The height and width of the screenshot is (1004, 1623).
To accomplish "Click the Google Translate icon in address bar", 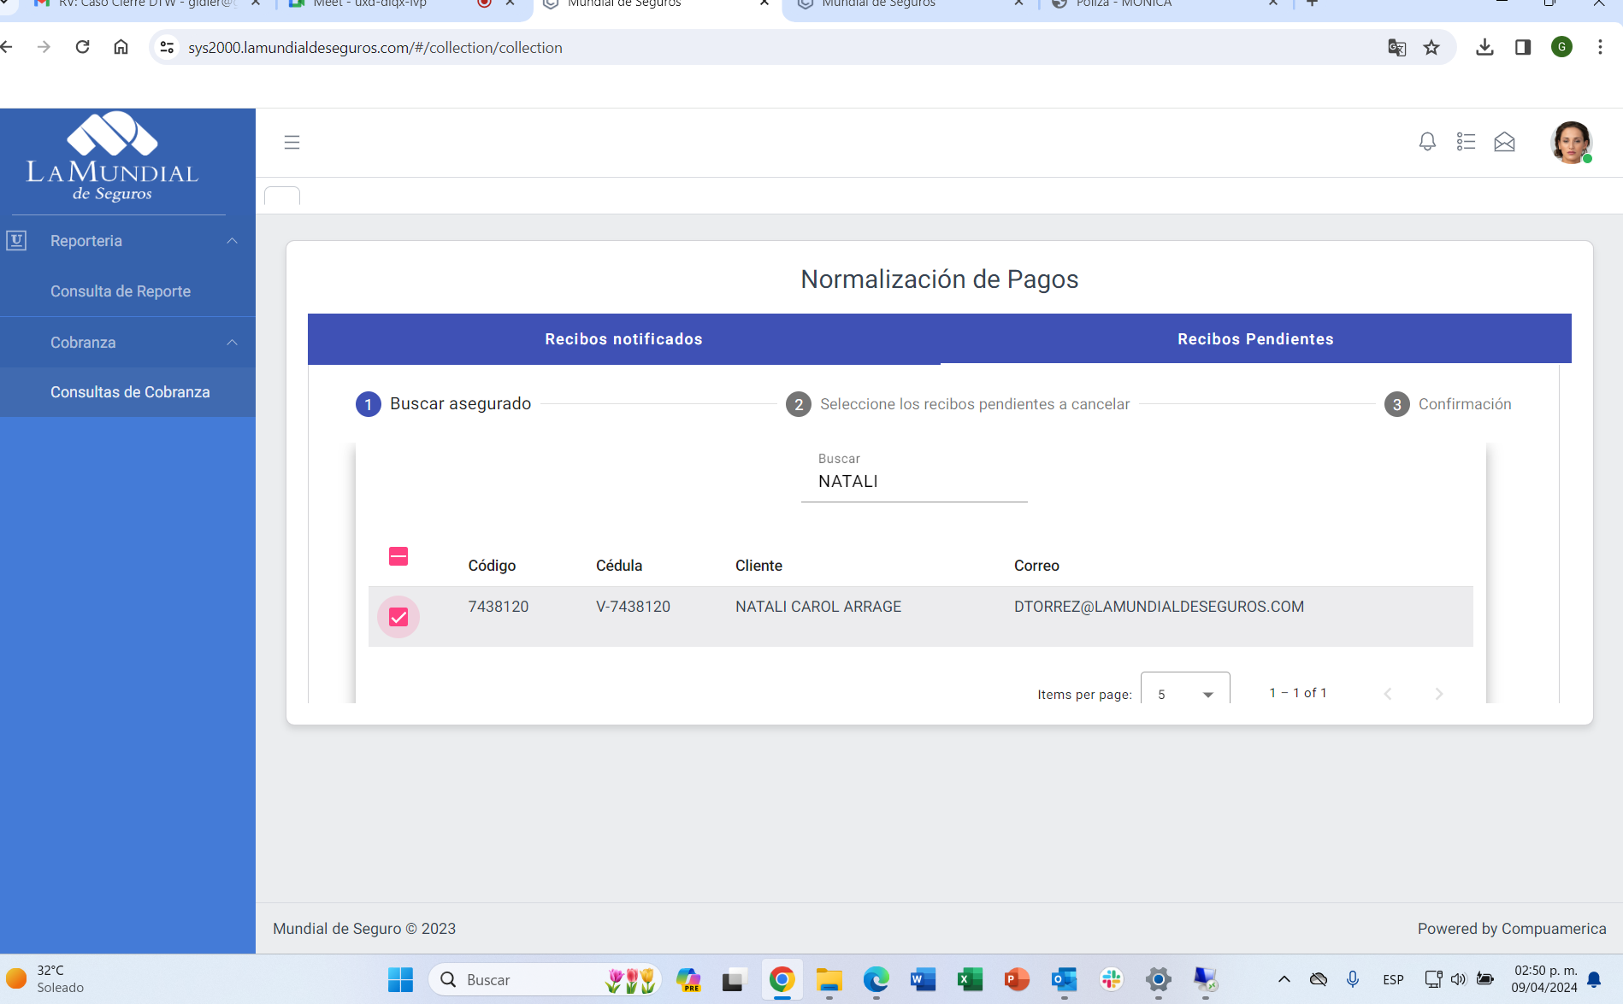I will click(x=1396, y=48).
